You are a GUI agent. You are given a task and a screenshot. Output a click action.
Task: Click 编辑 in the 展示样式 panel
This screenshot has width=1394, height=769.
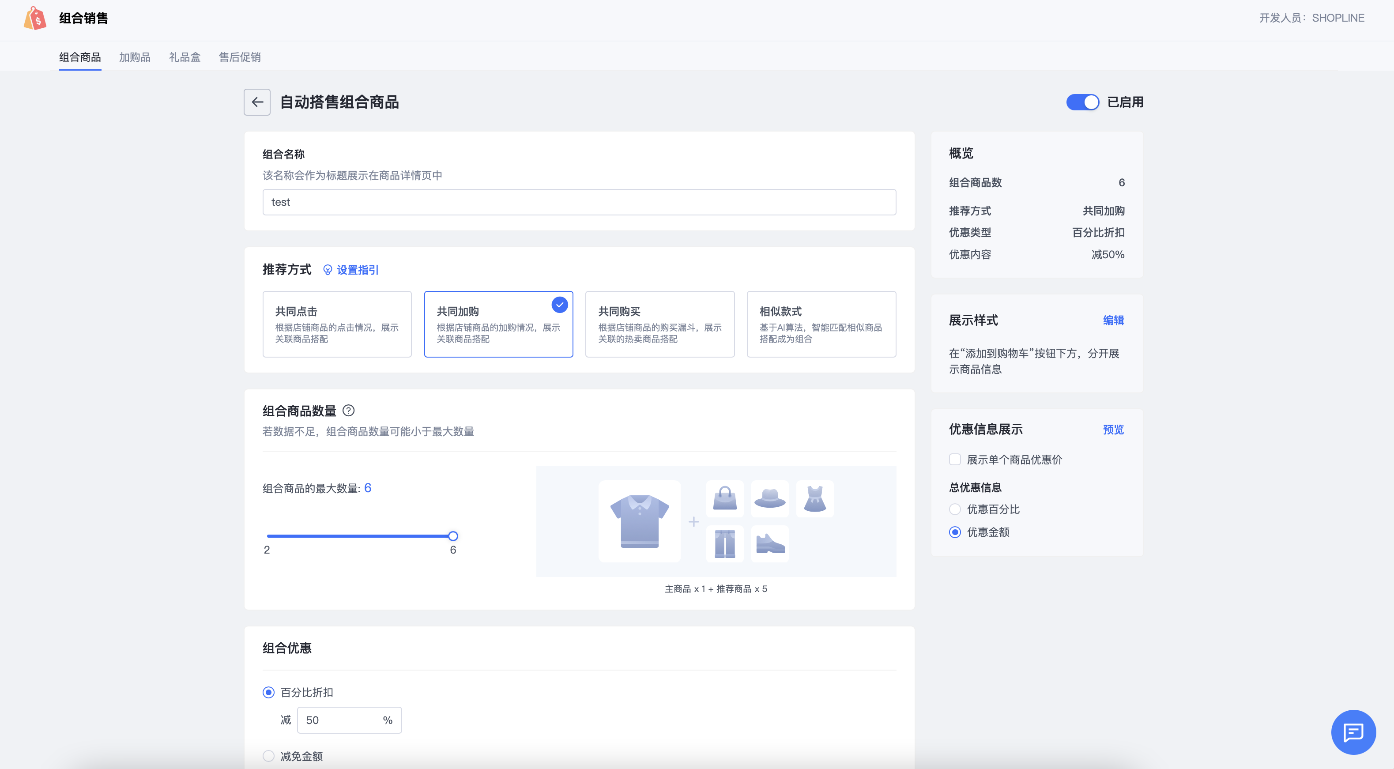point(1113,320)
